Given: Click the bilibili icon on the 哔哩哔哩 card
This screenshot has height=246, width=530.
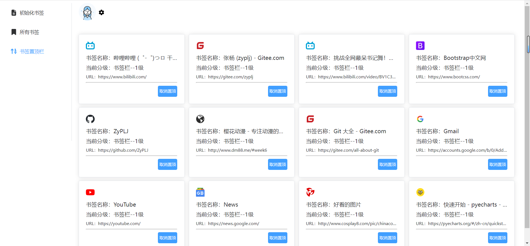Looking at the screenshot, I should [90, 46].
